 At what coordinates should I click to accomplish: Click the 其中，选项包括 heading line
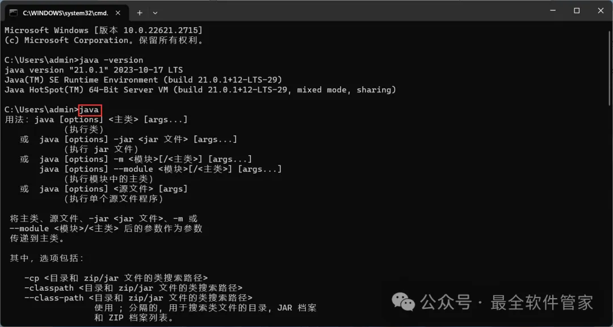click(47, 258)
